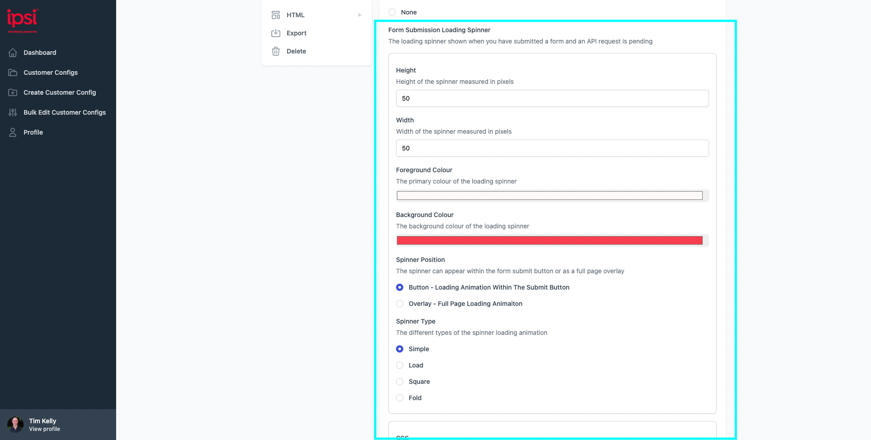Select the Load spinner animation option

tap(400, 365)
